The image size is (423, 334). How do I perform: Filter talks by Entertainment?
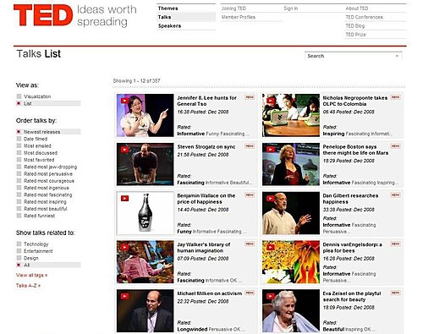click(x=35, y=251)
